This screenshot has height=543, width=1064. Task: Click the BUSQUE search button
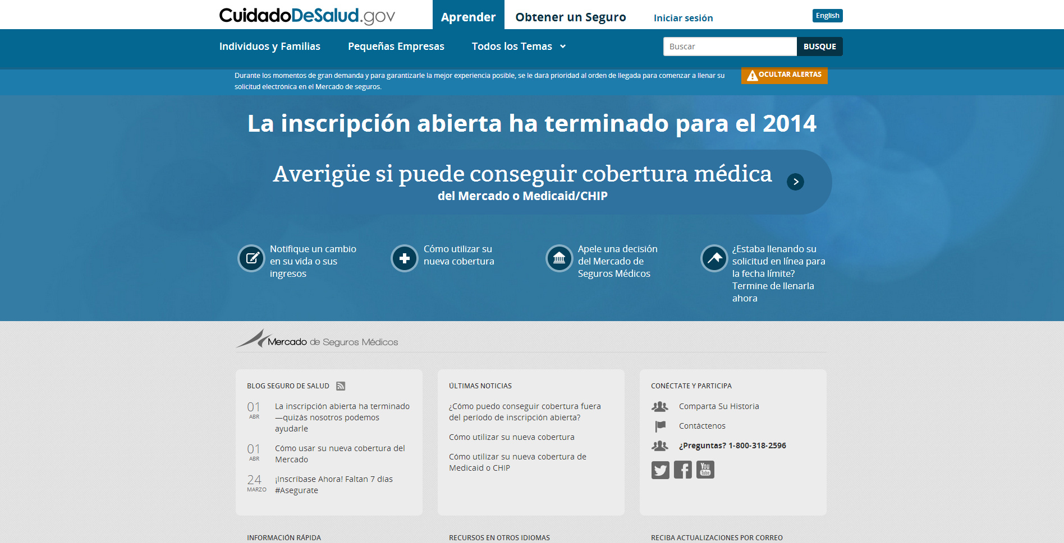(819, 47)
